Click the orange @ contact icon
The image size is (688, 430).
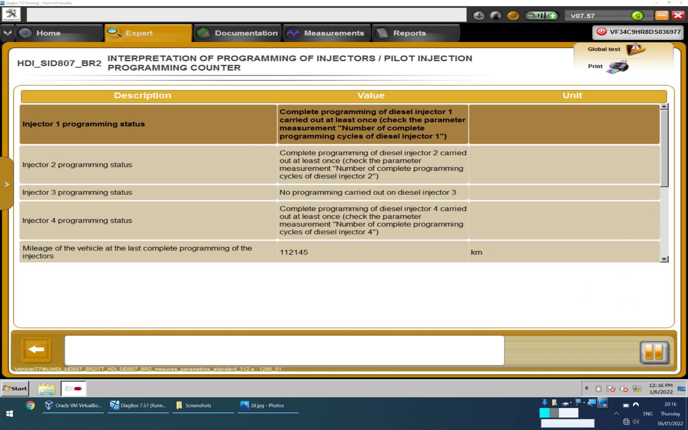[x=513, y=15]
